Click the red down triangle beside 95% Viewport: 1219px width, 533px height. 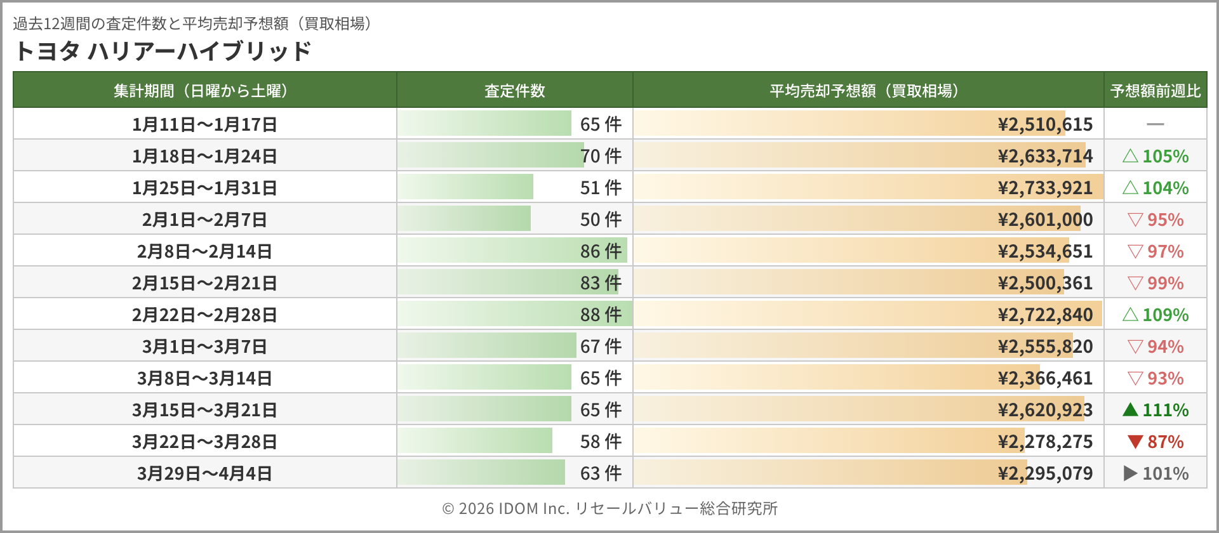(1135, 220)
